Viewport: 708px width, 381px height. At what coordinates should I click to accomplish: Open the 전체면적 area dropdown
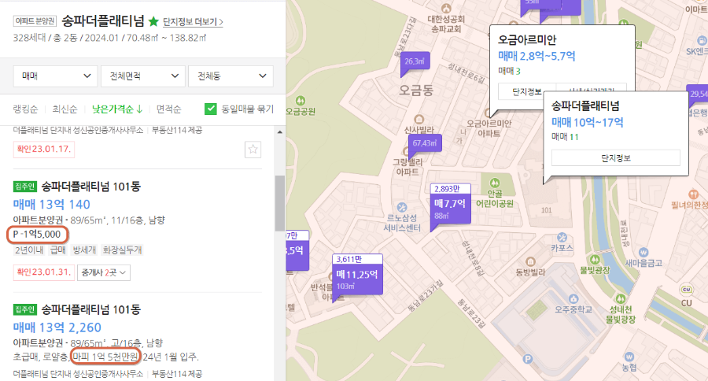click(x=143, y=76)
